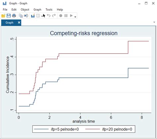Open the Tools menu
Viewport: 157px width, 139px height.
pyautogui.click(x=49, y=10)
